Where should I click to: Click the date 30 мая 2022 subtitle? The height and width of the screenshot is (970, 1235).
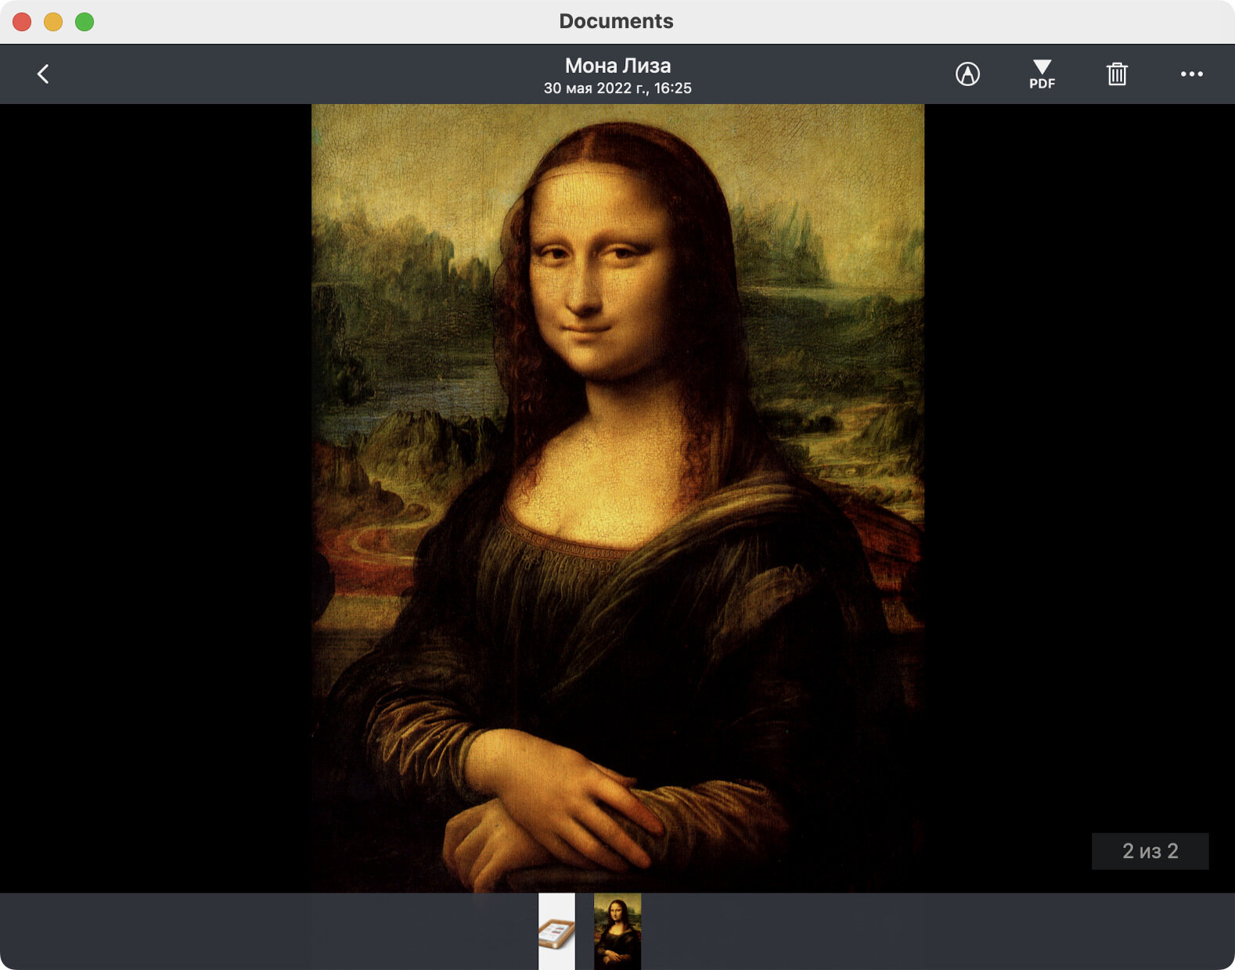pyautogui.click(x=617, y=88)
